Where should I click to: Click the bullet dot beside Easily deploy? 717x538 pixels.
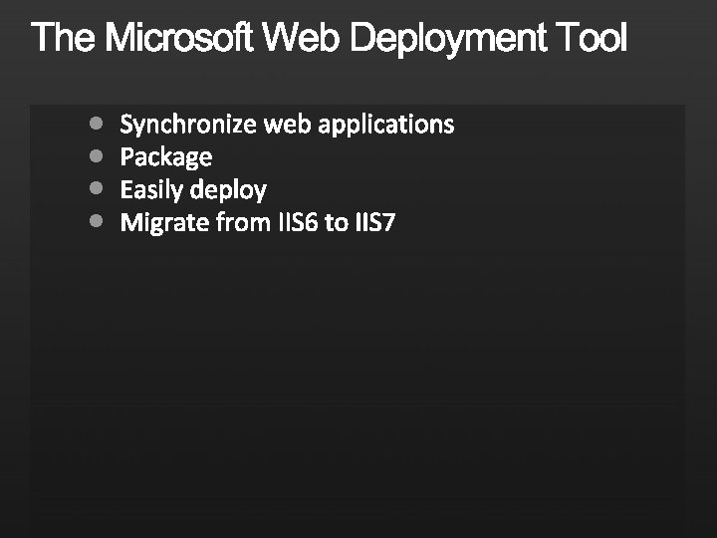click(x=95, y=188)
